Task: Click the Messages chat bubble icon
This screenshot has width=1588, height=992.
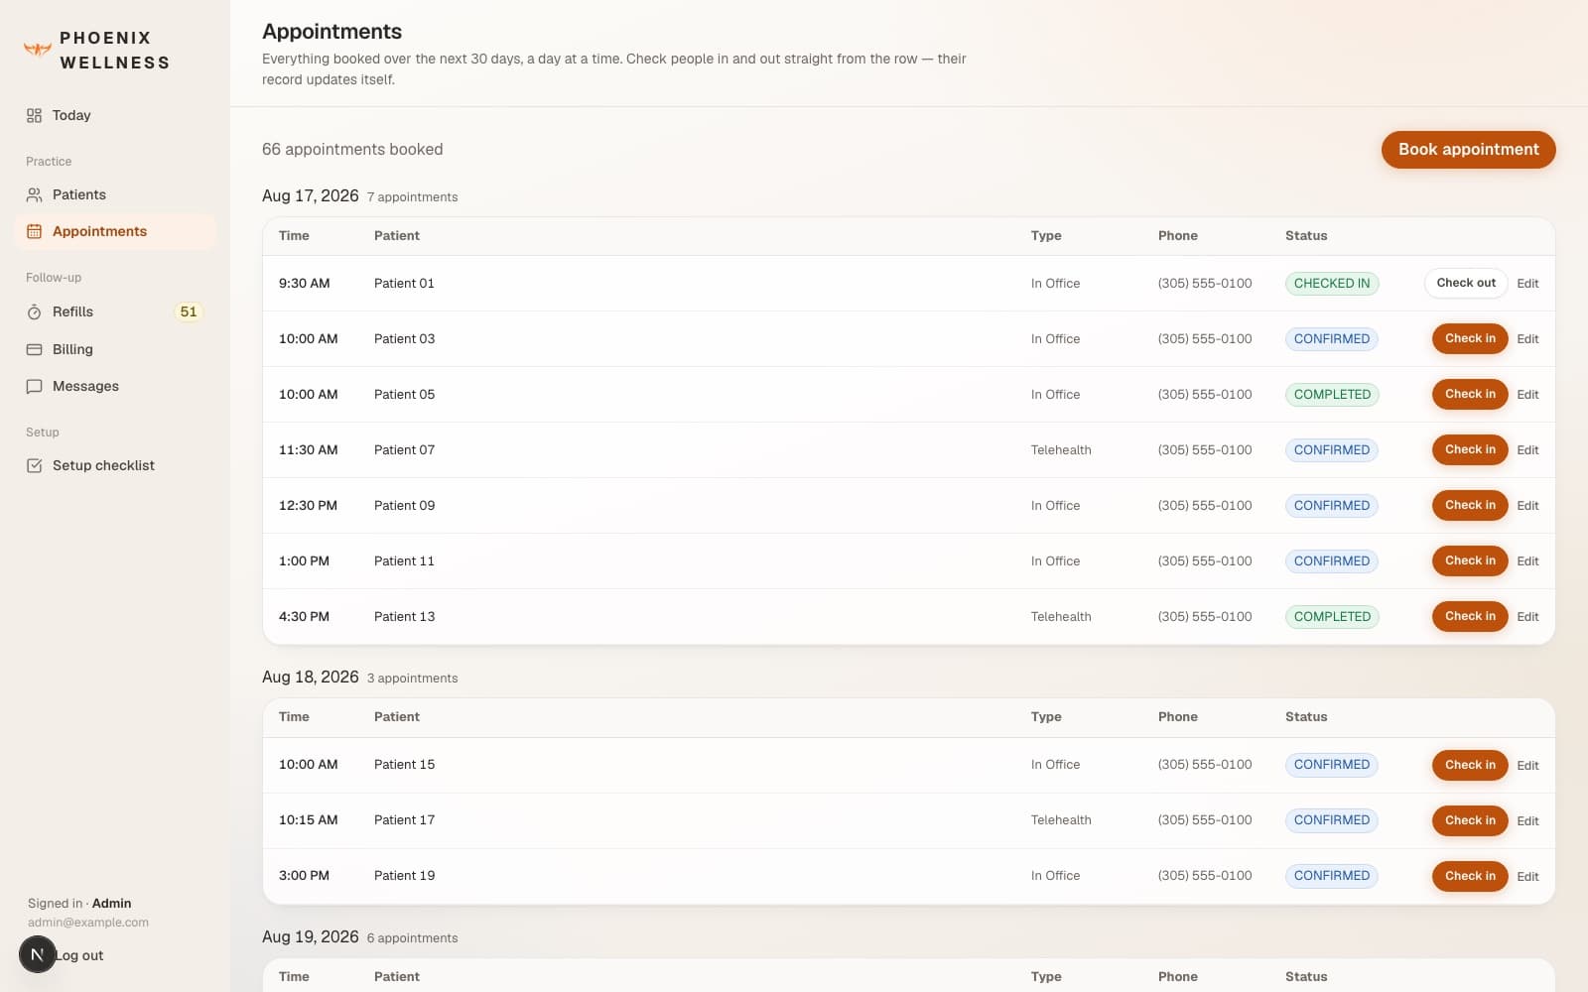Action: [x=34, y=386]
